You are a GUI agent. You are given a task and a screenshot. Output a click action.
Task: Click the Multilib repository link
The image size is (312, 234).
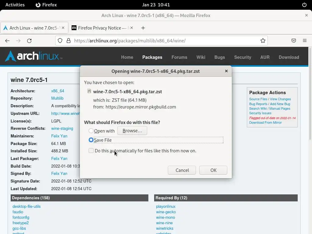(x=57, y=98)
